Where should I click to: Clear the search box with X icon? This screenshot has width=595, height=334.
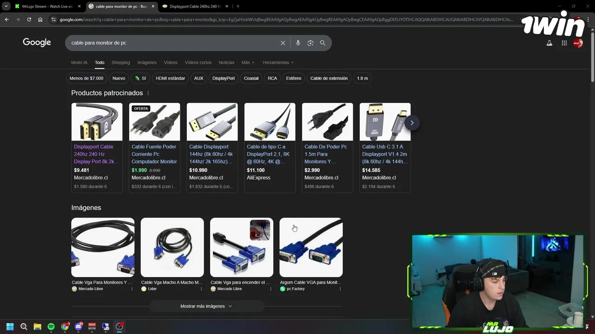tap(283, 43)
